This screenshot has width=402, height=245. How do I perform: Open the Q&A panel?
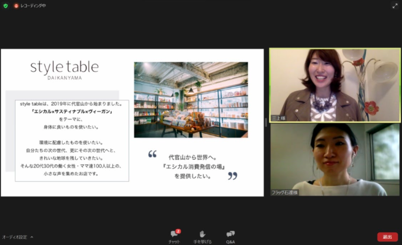click(230, 237)
